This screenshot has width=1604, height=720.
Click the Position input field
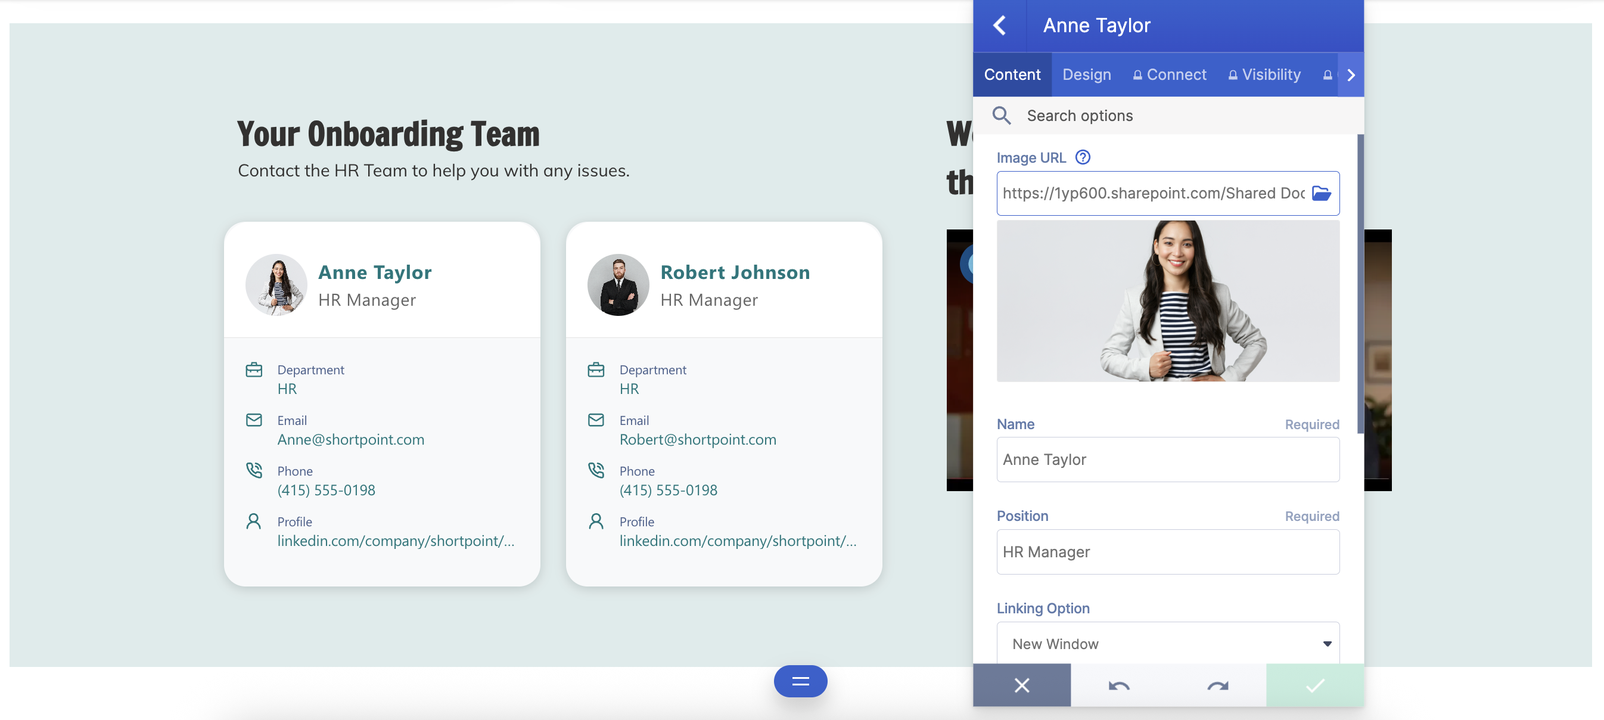click(x=1167, y=552)
